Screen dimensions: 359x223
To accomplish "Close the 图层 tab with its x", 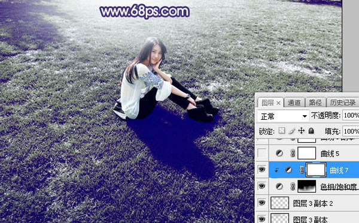I will (x=278, y=103).
